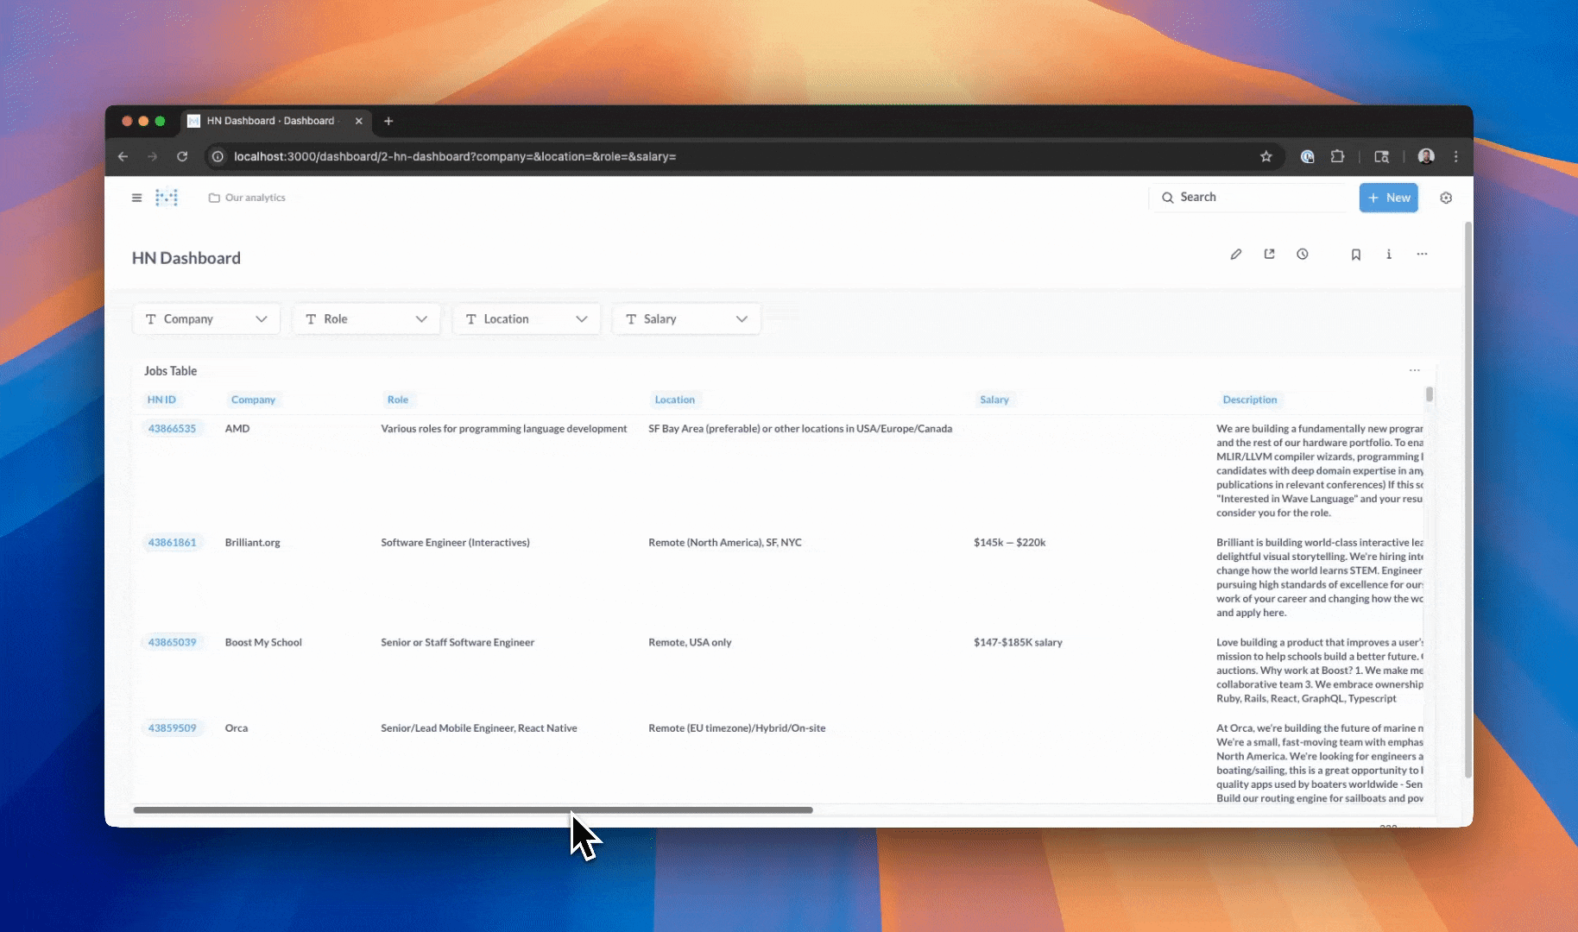Open the Role filter dropdown
The image size is (1578, 932).
coord(366,318)
